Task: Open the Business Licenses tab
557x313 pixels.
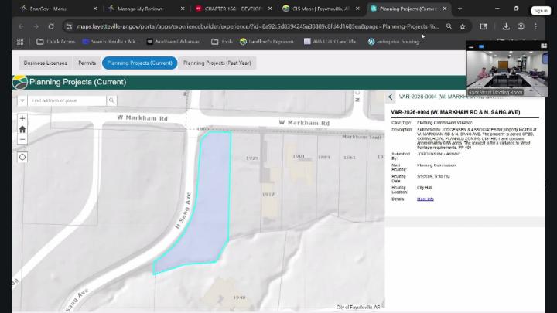Action: point(45,63)
